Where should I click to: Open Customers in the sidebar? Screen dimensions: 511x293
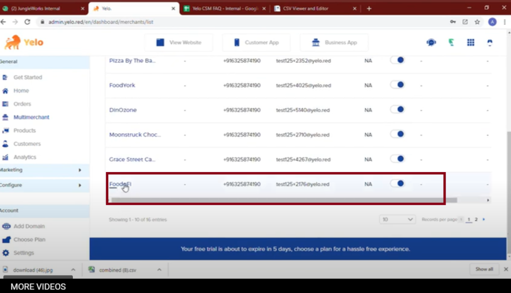[x=27, y=144]
